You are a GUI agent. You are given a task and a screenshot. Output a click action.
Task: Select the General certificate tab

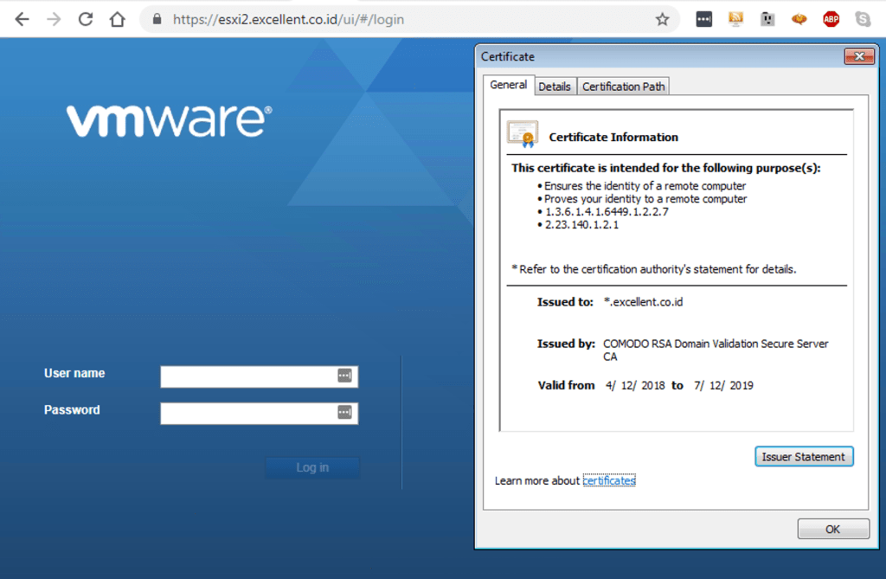point(508,85)
